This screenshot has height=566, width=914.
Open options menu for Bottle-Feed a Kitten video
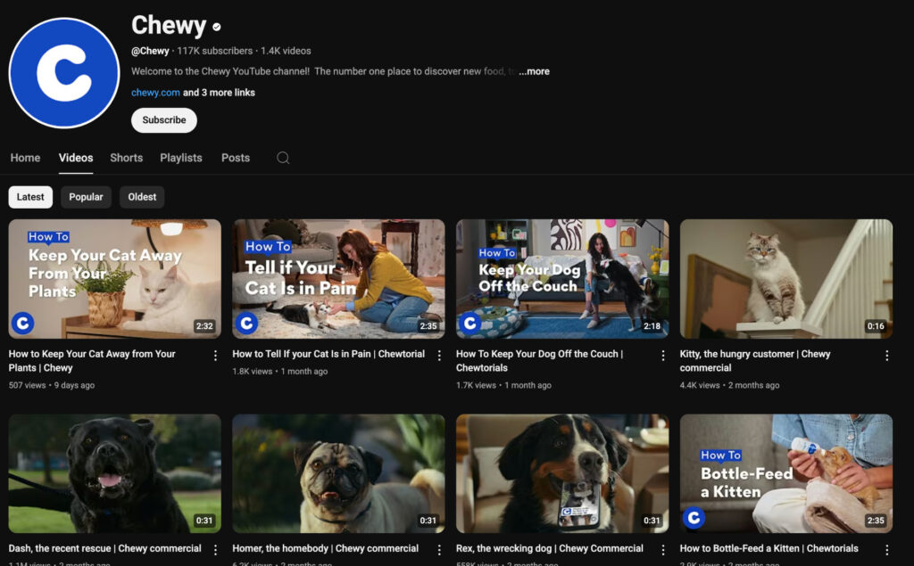[886, 550]
